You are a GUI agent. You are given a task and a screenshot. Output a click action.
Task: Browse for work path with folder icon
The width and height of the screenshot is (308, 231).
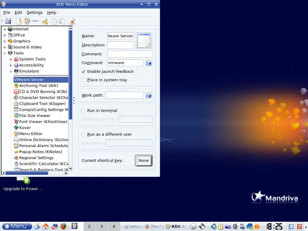(x=149, y=95)
